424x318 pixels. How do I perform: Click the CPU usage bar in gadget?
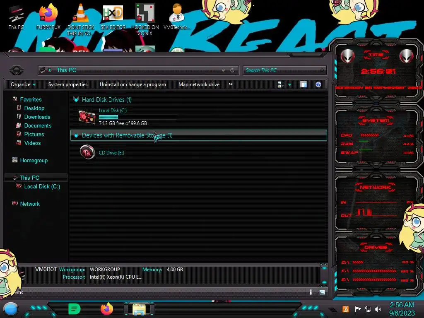(369, 135)
